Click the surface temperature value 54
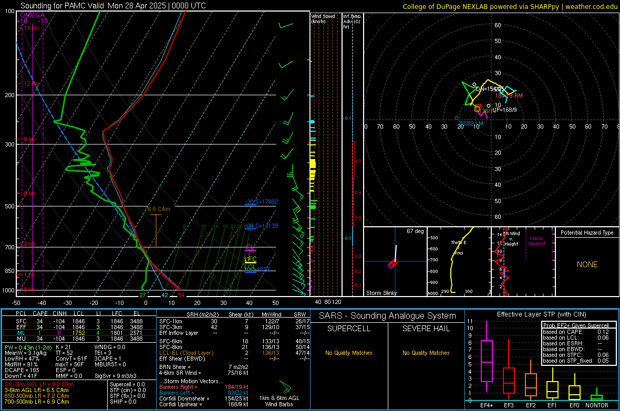 (x=181, y=295)
